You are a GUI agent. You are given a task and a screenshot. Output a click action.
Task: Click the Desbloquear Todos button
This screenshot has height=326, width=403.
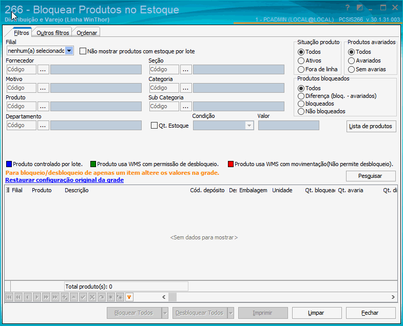pyautogui.click(x=200, y=313)
